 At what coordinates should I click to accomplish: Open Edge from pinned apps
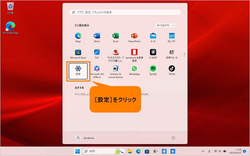[78, 37]
